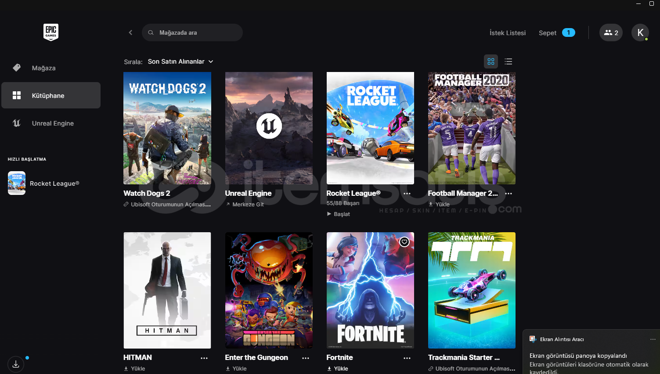Open the Unreal Engine cover tile
Screen dimensions: 660x374
pos(269,128)
